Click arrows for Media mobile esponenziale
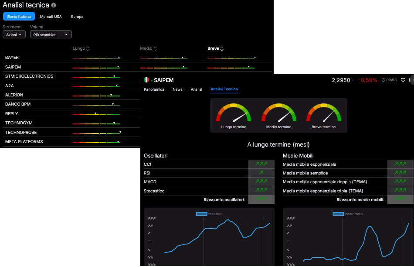Viewport: 414px width, 267px height. coord(400,164)
